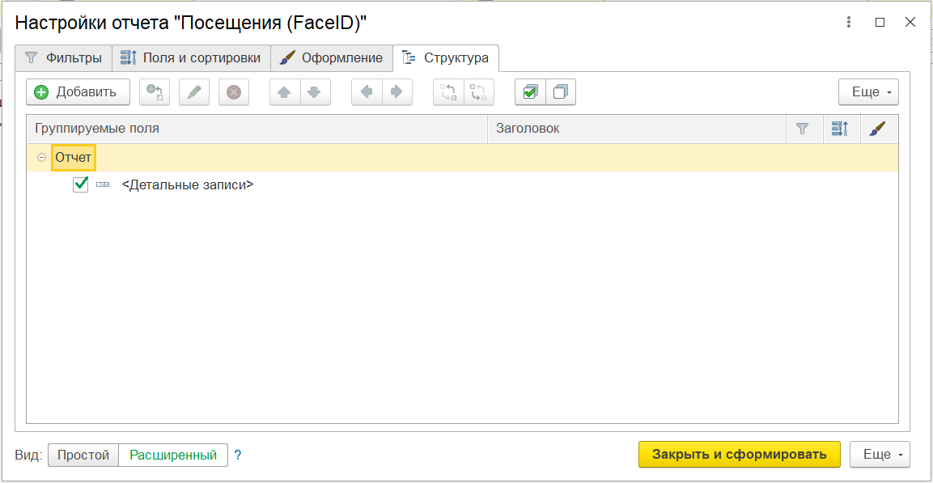Click the add-grouping icon next to Добавить

tap(155, 92)
